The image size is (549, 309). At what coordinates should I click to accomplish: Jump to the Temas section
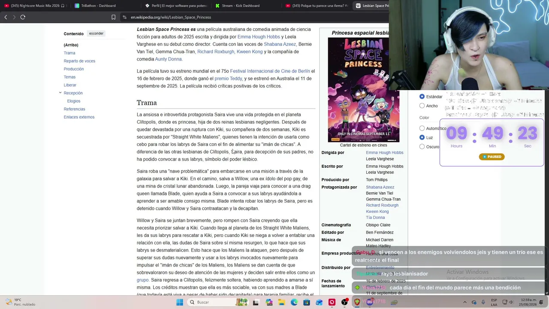pos(69,77)
